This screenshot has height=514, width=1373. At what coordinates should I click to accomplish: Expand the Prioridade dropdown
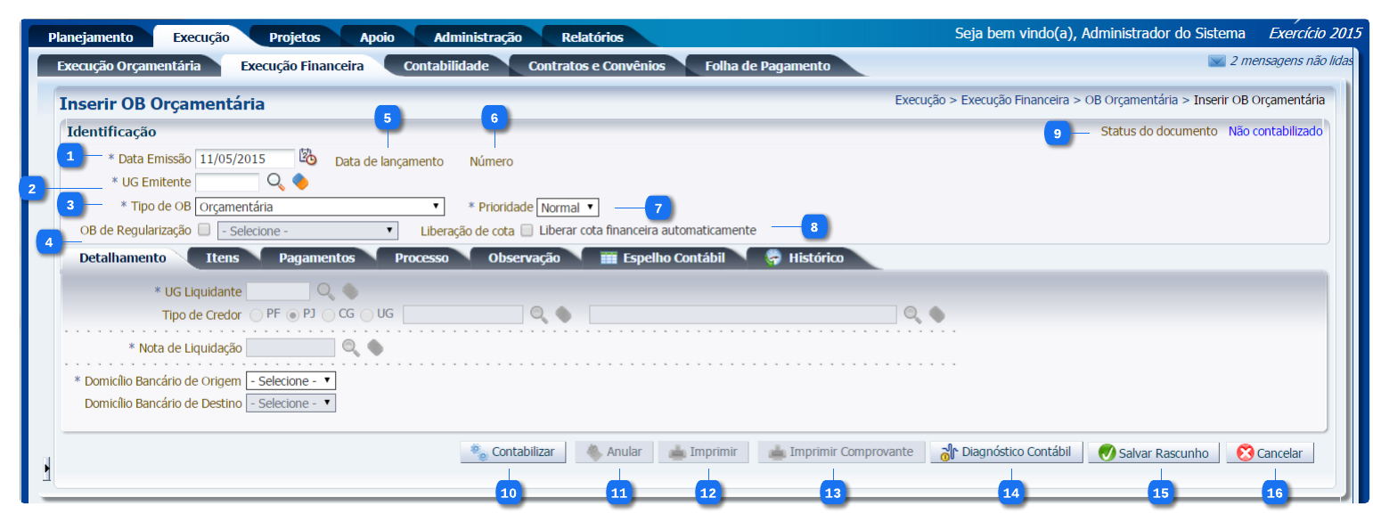(568, 208)
